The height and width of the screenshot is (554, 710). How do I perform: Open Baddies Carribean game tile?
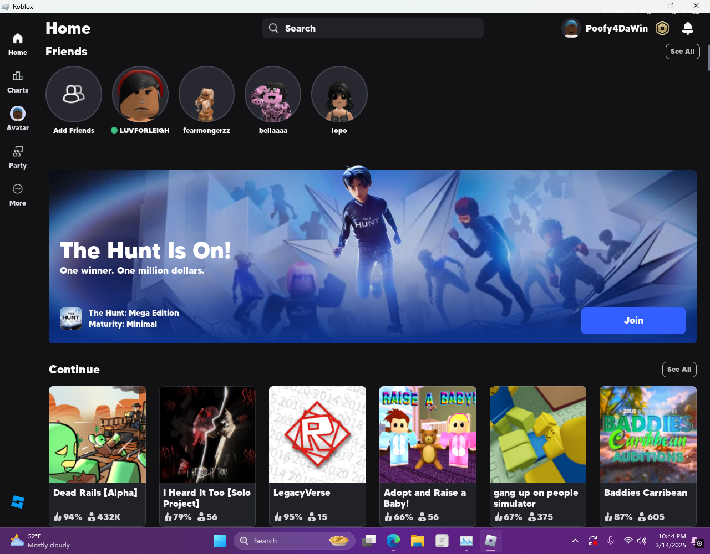coord(648,456)
